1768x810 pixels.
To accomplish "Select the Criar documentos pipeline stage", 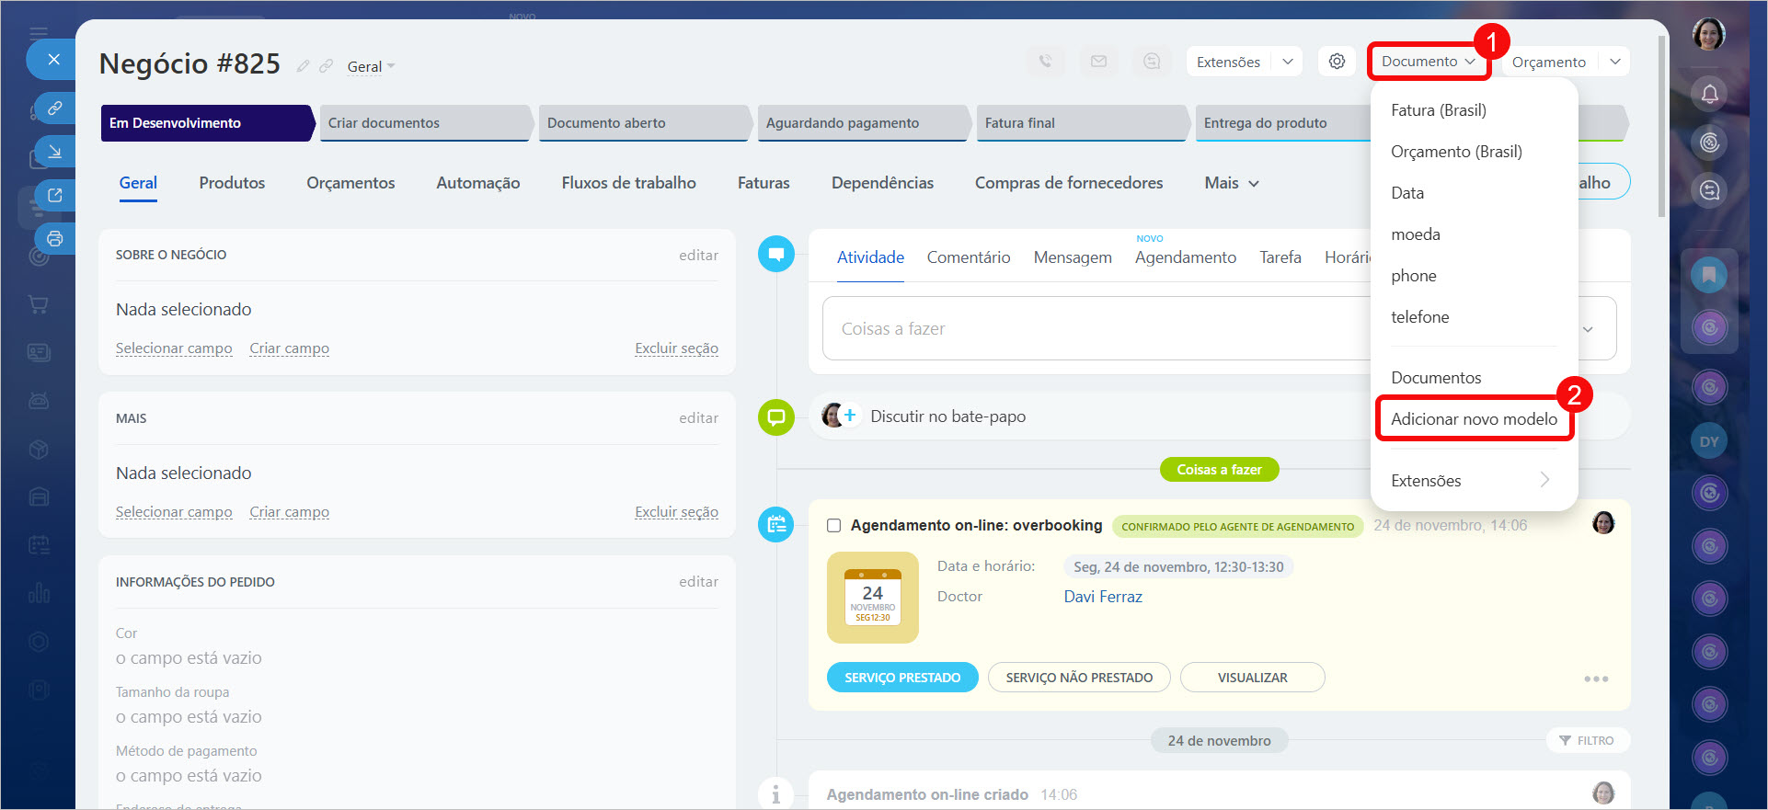I will pos(423,123).
